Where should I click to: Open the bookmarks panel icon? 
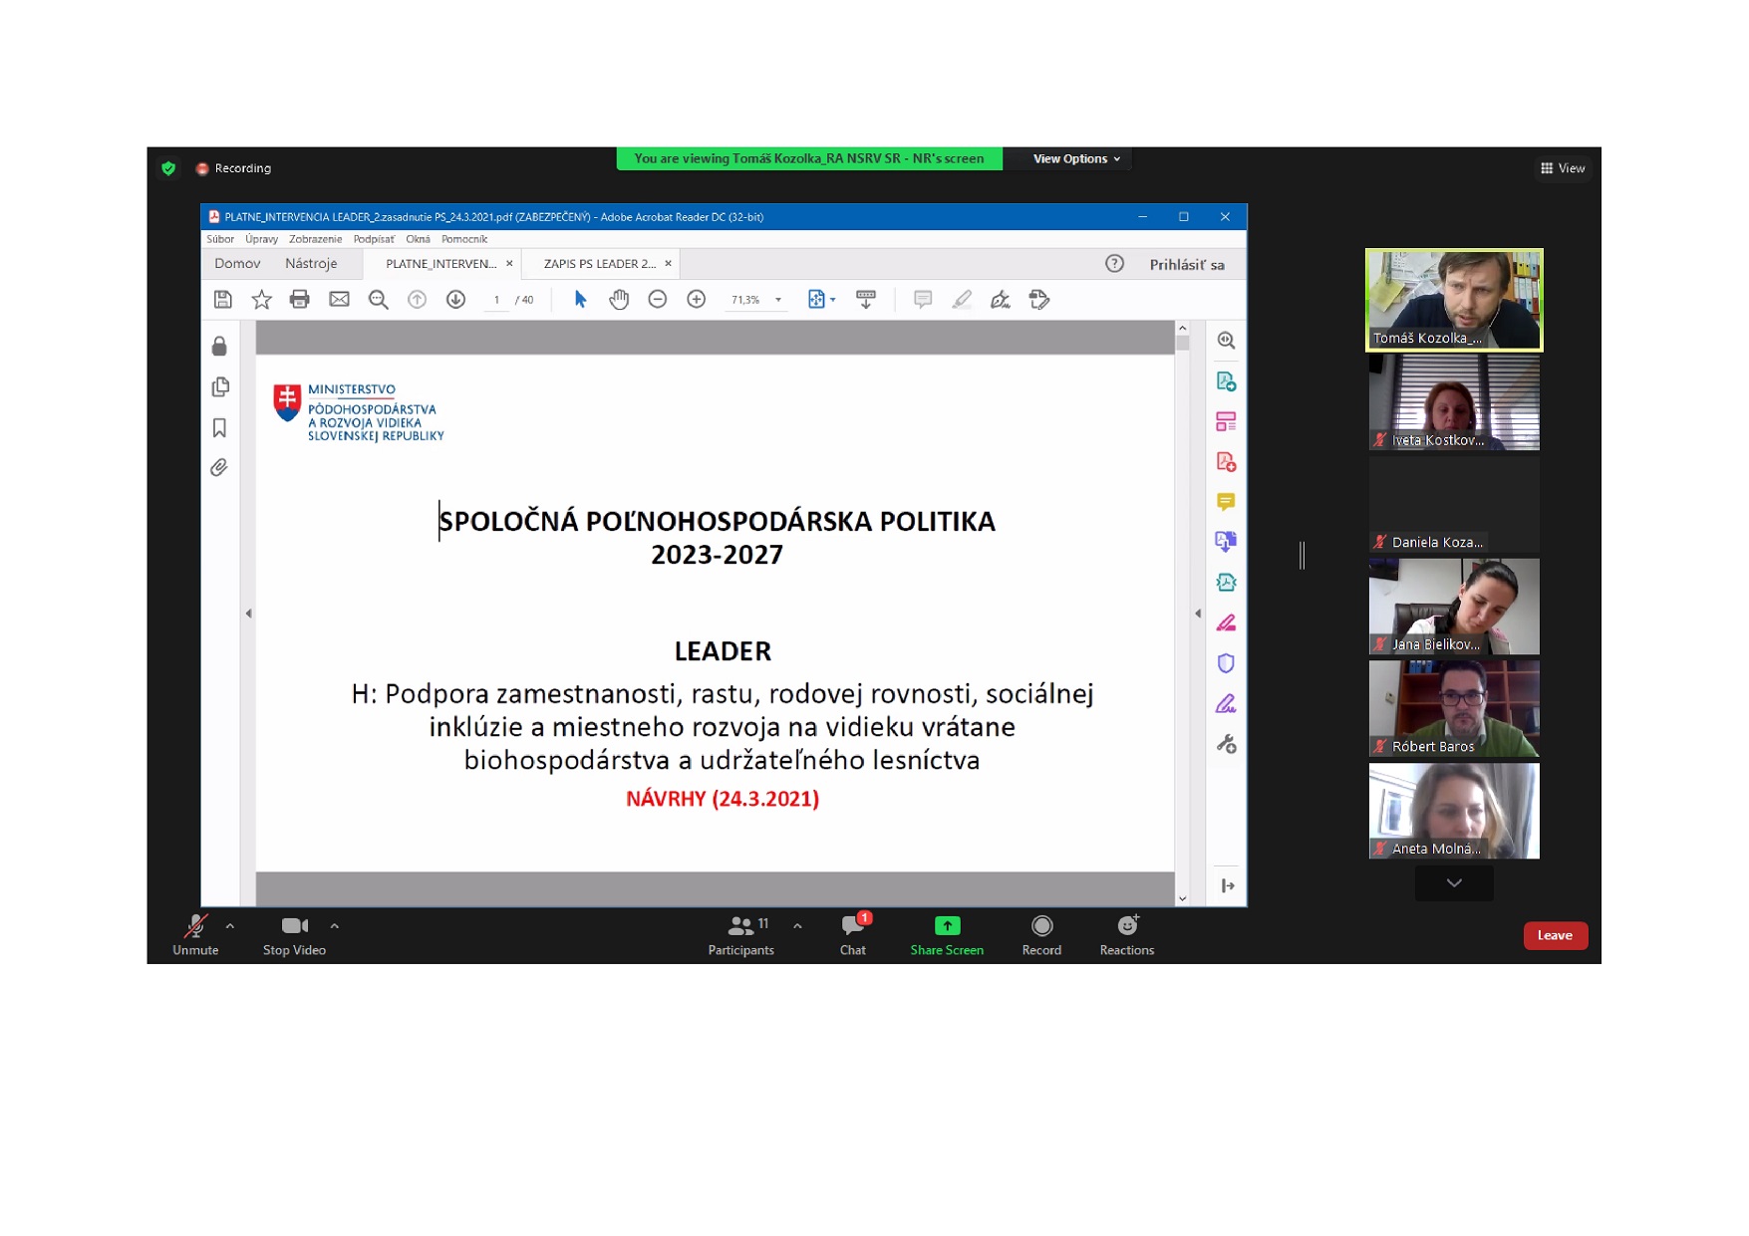coord(219,428)
